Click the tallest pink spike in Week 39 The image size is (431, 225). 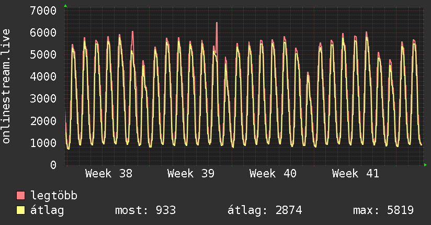point(217,37)
